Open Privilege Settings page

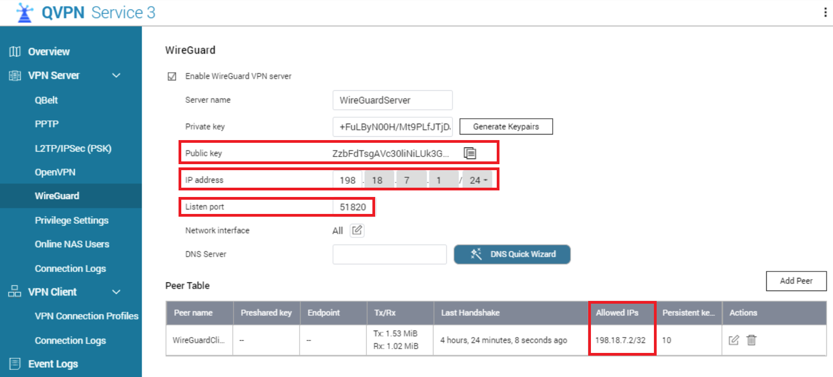[71, 220]
